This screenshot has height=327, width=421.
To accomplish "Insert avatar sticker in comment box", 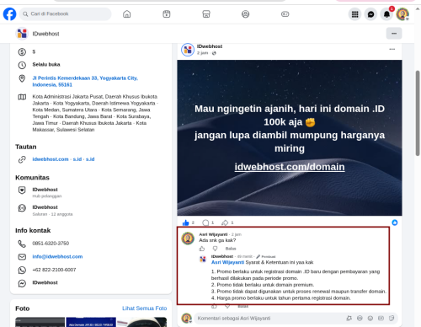I will pos(349,319).
